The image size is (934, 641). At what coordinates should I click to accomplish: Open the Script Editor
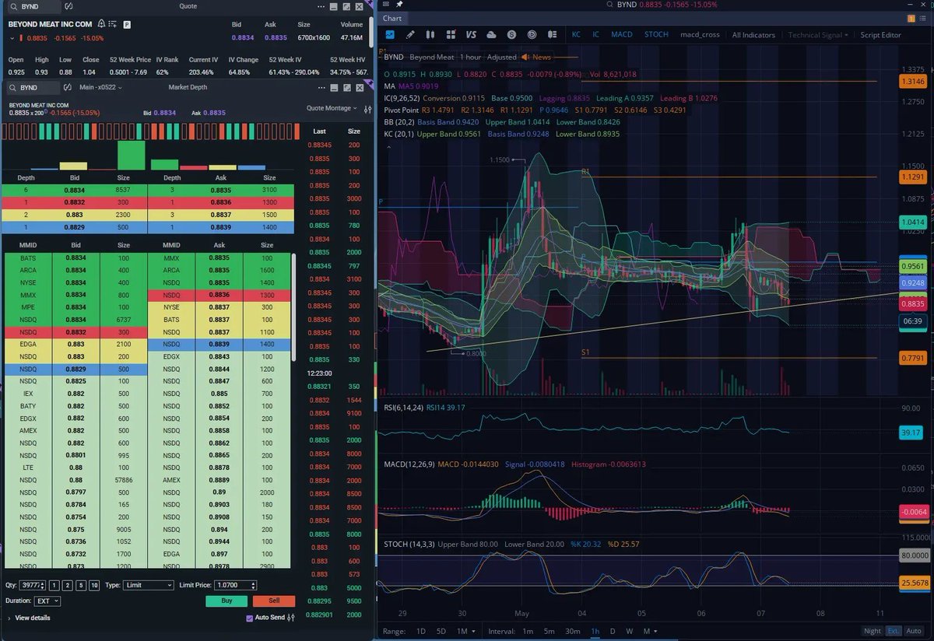coord(880,35)
